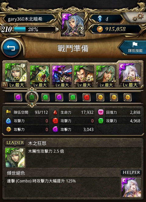The width and height of the screenshot is (146, 202).
Task: Tap the helper portrait under HELPER label
Action: [x=131, y=187]
